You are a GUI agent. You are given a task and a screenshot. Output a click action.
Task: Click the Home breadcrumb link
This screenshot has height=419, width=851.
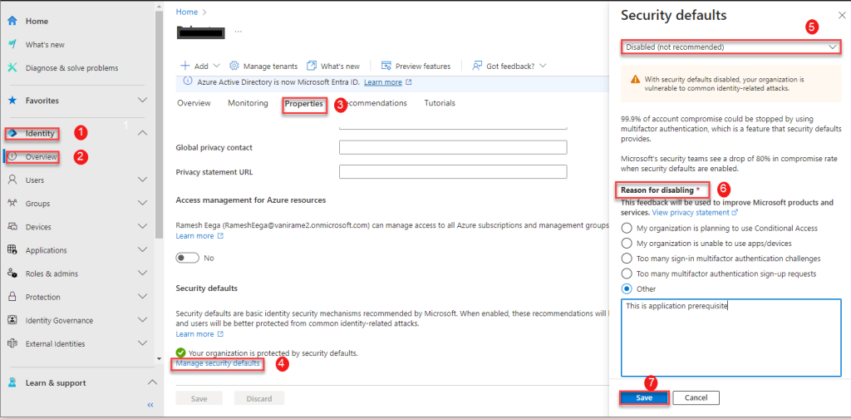coord(187,12)
